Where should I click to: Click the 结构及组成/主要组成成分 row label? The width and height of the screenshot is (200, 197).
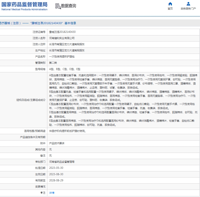31,100
